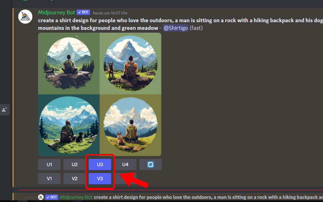Image resolution: width=323 pixels, height=202 pixels.
Task: Open top-left image with dog on rock
Action: 69,64
